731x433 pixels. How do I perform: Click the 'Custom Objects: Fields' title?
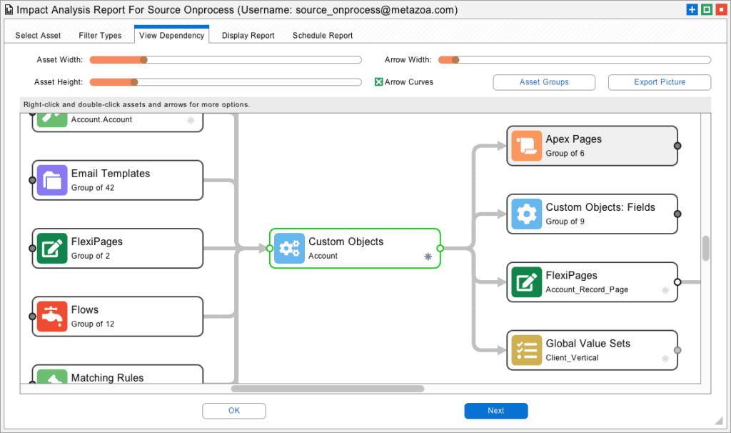[600, 207]
